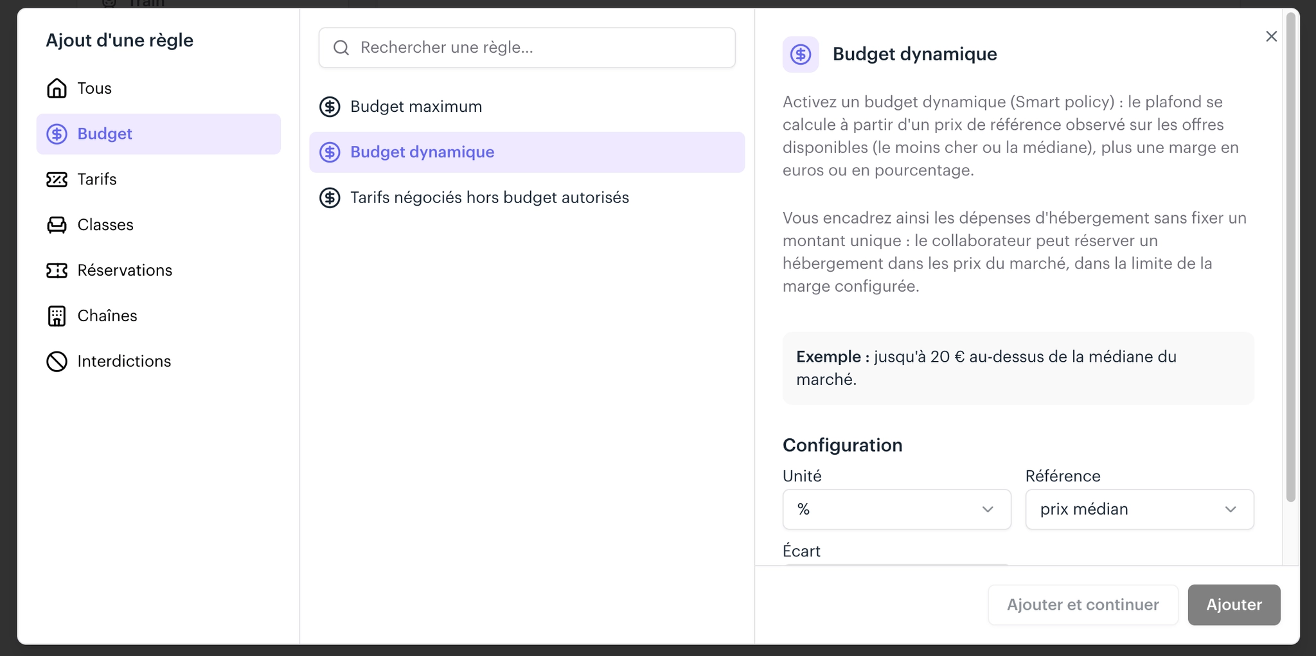Click the Référence field label

click(x=1063, y=476)
